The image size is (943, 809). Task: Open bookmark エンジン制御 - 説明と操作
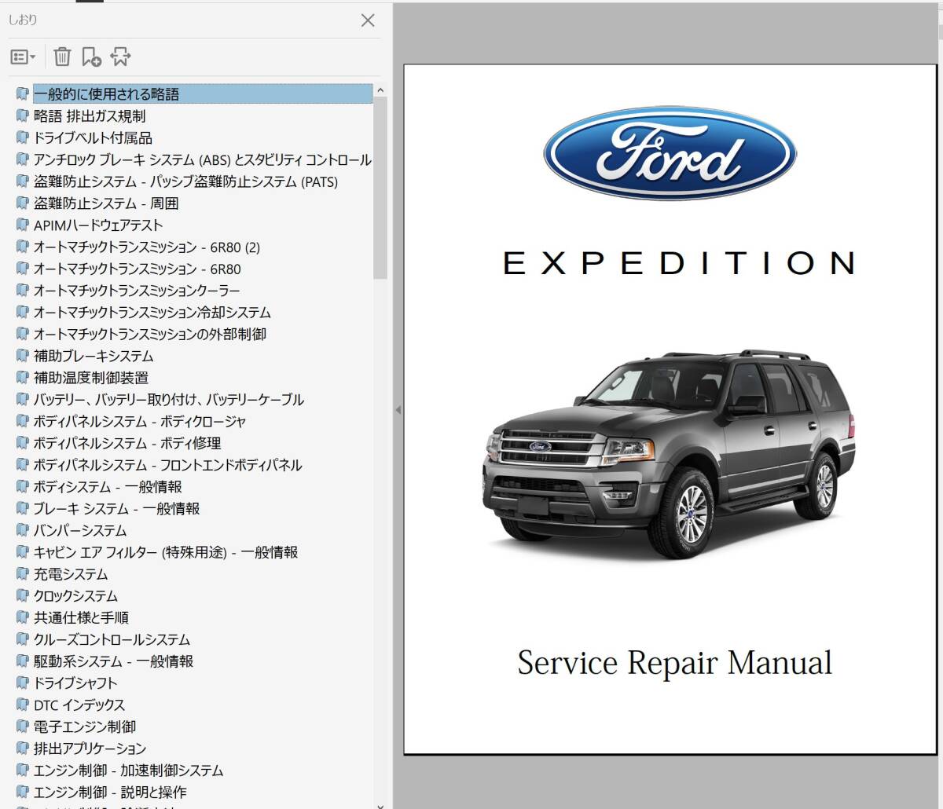point(110,793)
